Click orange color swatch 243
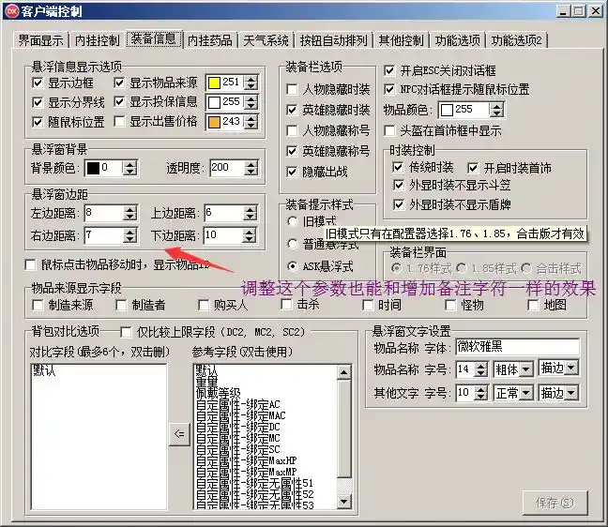 215,122
